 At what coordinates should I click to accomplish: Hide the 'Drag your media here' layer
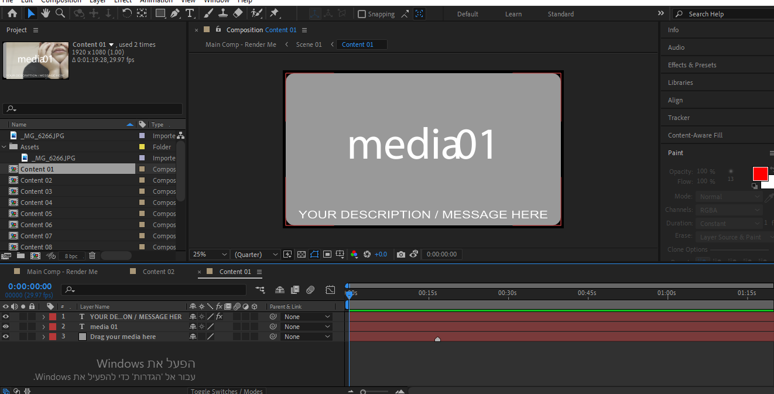click(6, 337)
